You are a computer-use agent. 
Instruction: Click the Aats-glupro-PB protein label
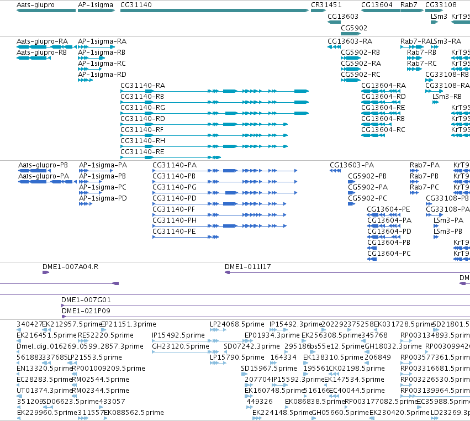tap(43, 165)
